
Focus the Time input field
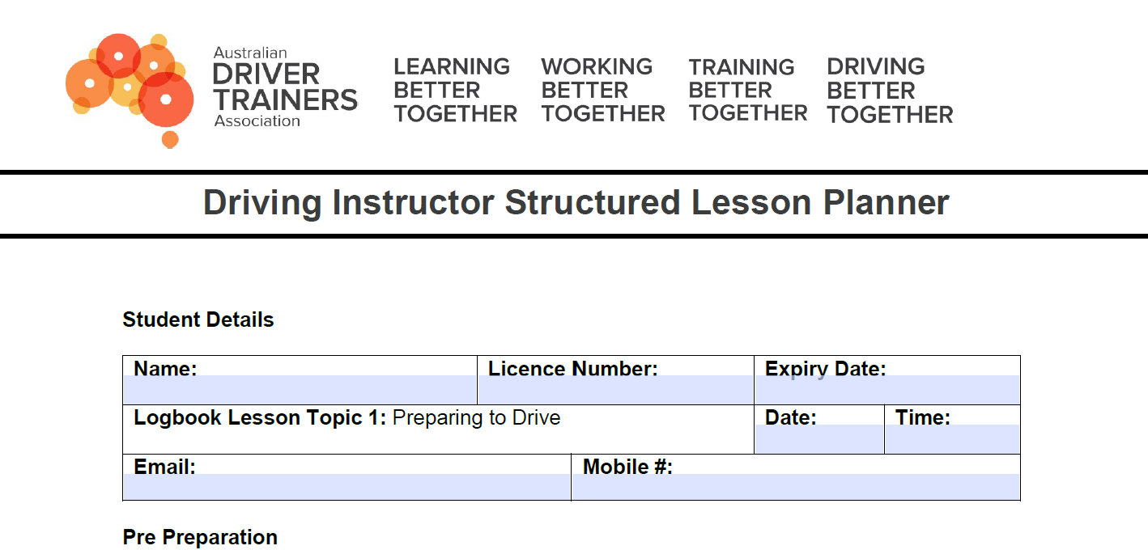(952, 439)
